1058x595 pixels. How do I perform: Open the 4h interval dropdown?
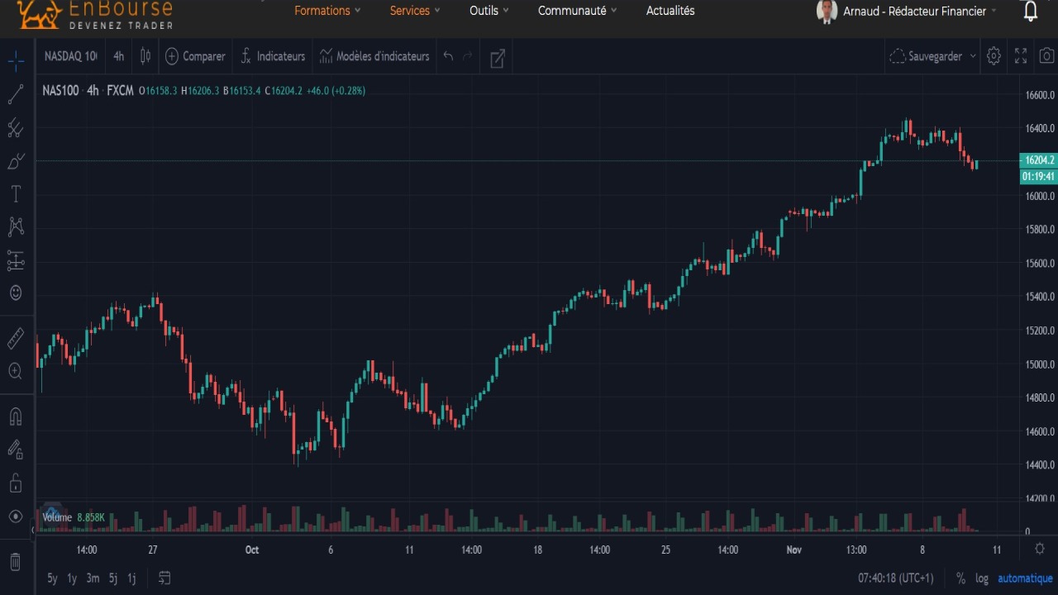click(x=119, y=56)
